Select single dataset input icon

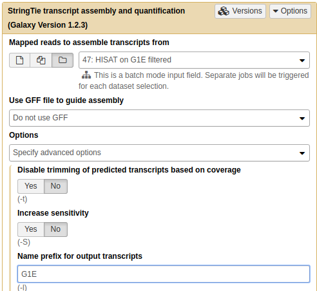coord(19,60)
